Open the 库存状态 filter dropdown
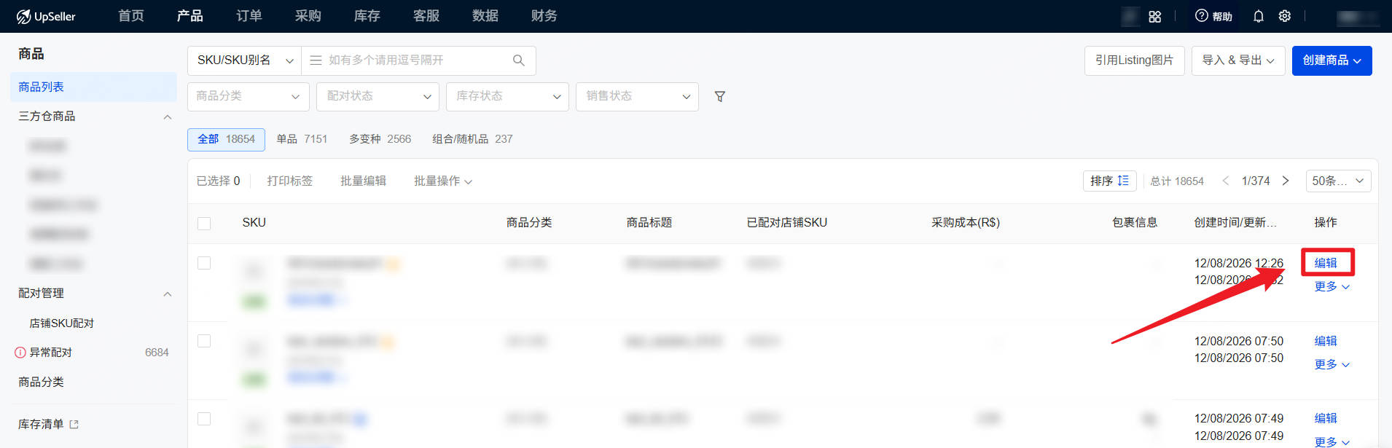Image resolution: width=1392 pixels, height=448 pixels. (x=507, y=96)
